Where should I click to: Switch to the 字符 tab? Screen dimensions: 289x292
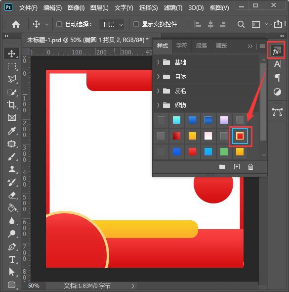[182, 46]
